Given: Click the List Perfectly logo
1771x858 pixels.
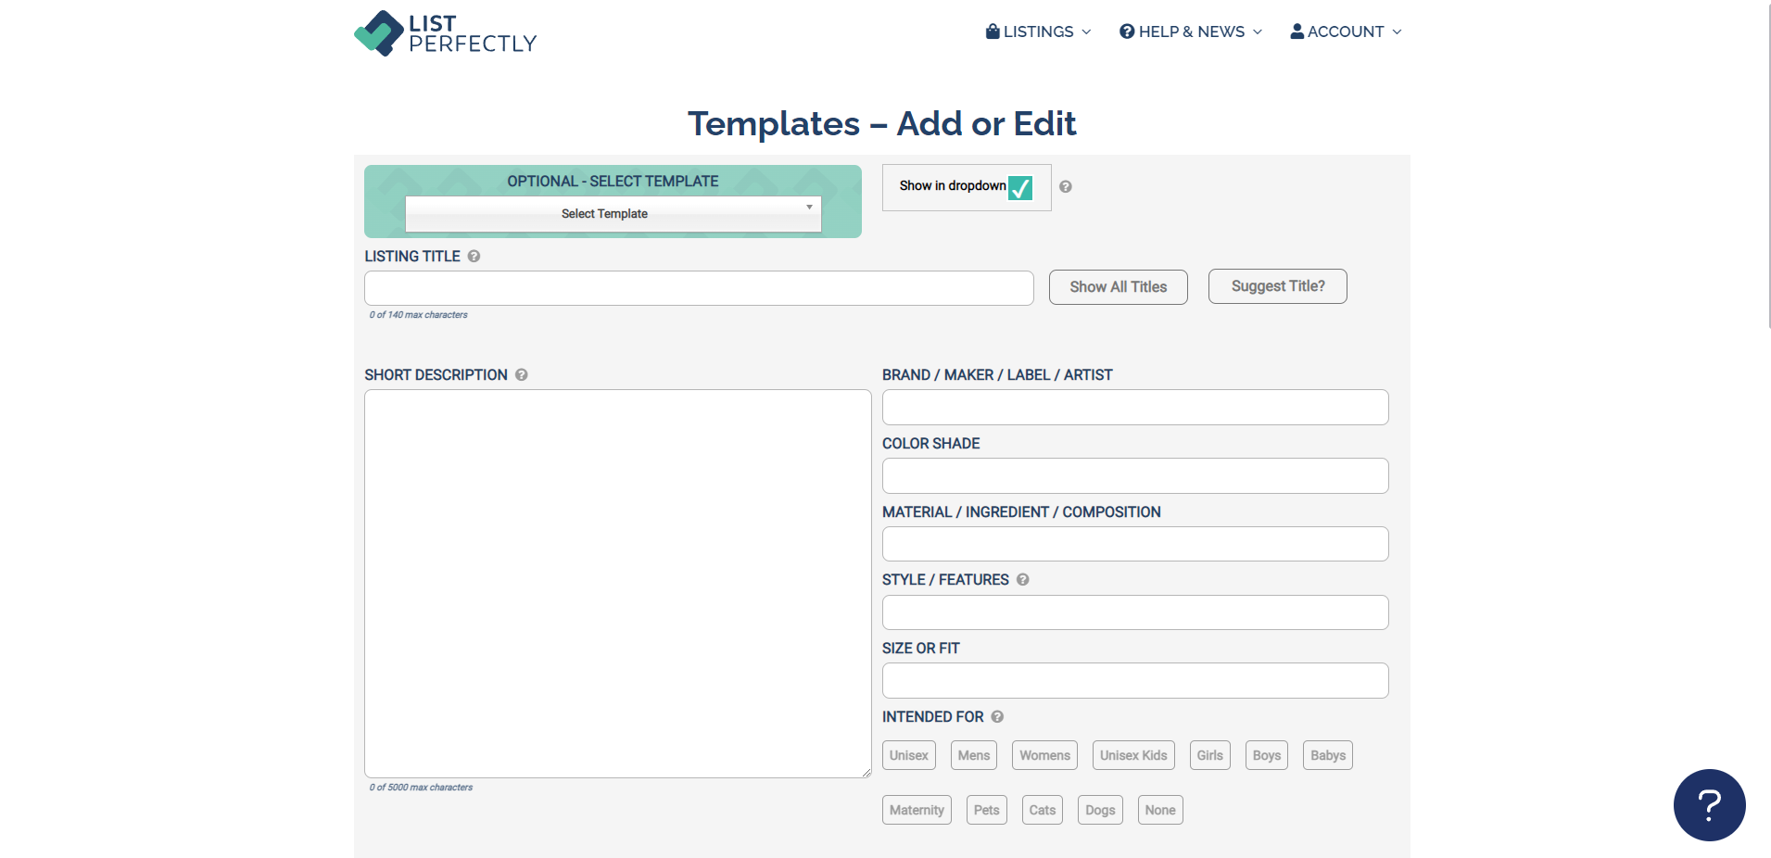Looking at the screenshot, I should [x=445, y=33].
